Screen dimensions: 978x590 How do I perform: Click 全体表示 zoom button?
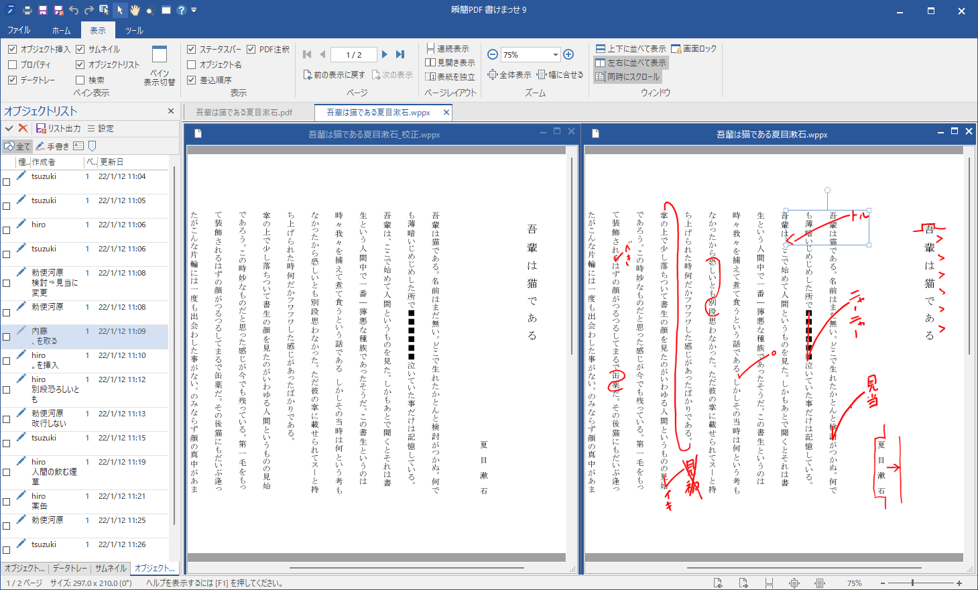coord(509,74)
